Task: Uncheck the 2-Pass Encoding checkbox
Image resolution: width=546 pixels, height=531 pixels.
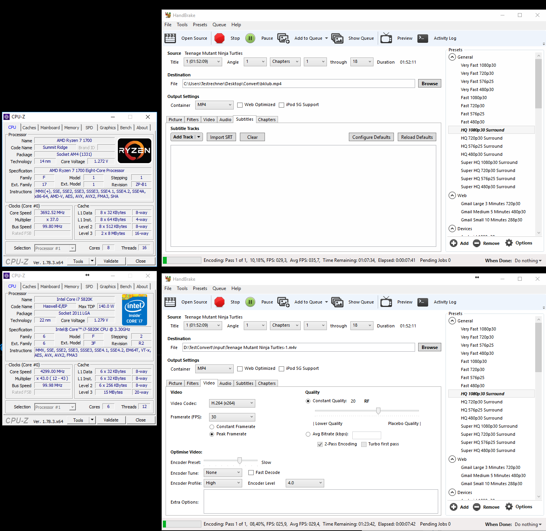Action: (x=320, y=444)
